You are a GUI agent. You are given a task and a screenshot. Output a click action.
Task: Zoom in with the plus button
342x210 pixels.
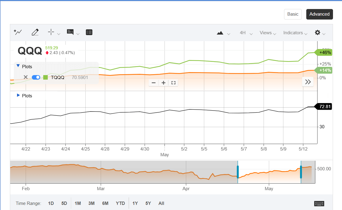(x=163, y=83)
